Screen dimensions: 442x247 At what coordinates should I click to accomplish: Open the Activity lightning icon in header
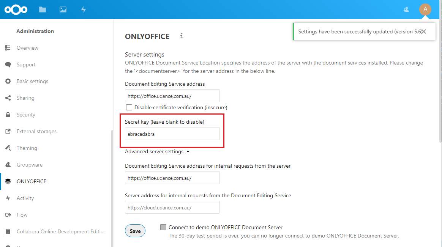84,9
